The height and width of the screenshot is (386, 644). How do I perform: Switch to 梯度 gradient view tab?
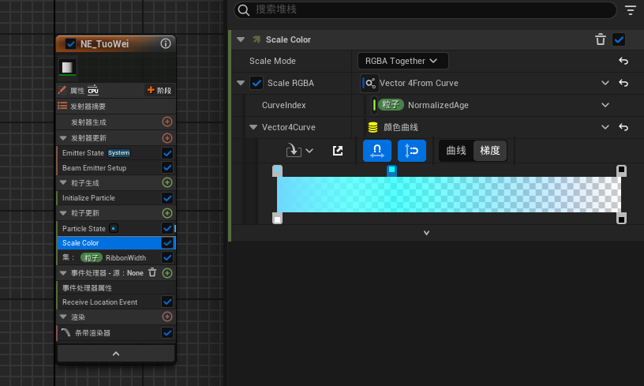coord(489,151)
